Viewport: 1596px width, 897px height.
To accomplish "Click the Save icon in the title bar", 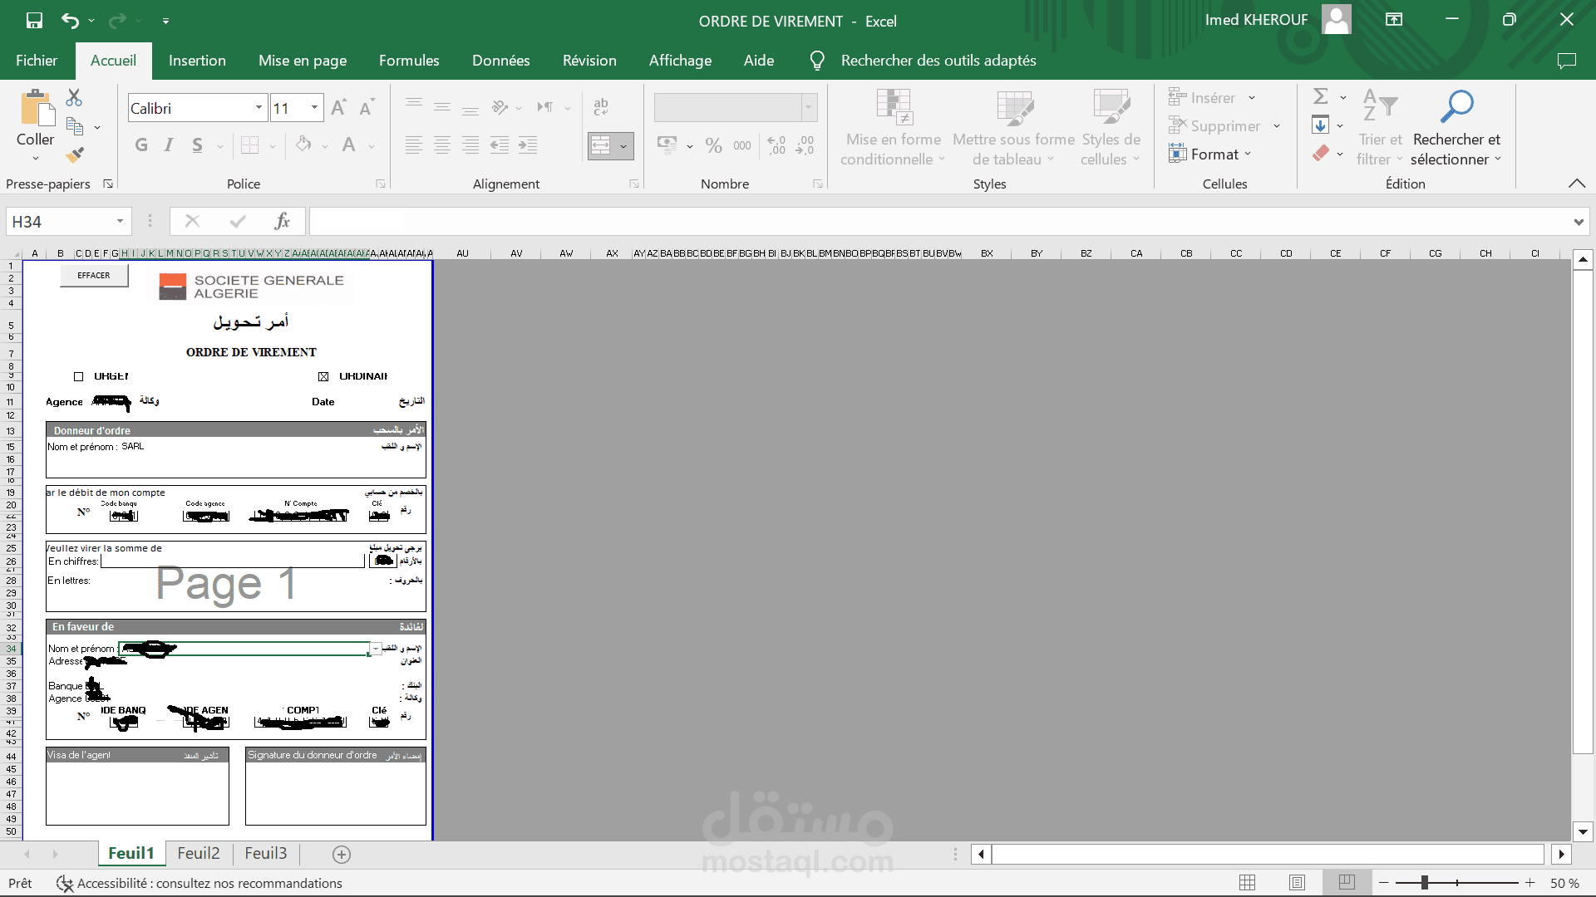I will pos(34,21).
